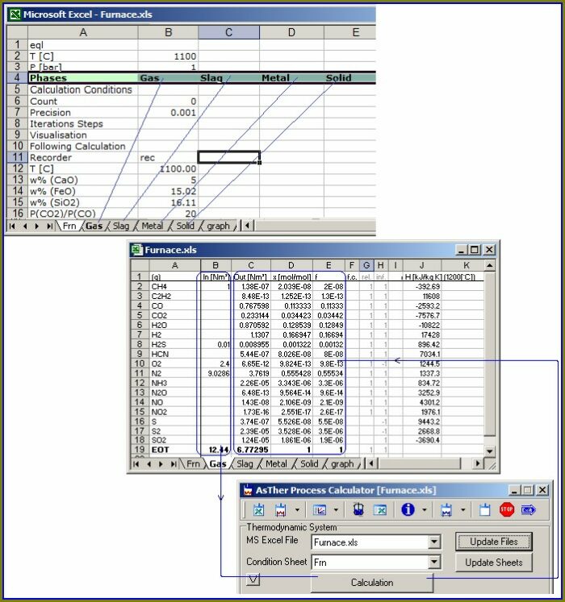Select the -2593.2 enthalpy cell for CO
565x602 pixels.
click(421, 305)
